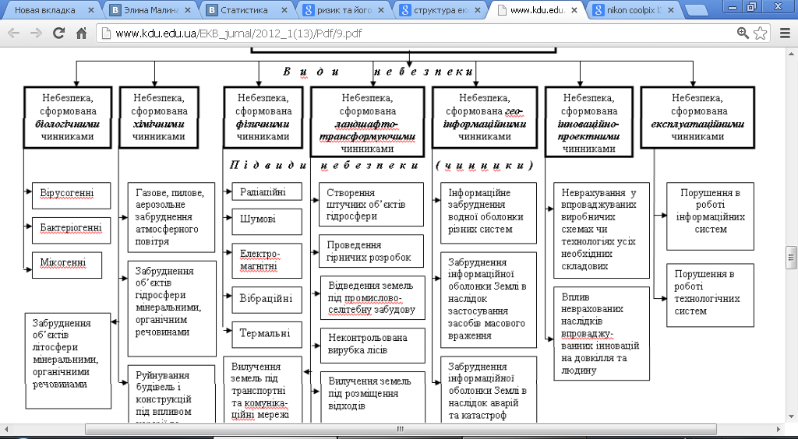Close the www.kdu.edu tab
The height and width of the screenshot is (439, 798).
pyautogui.click(x=574, y=10)
